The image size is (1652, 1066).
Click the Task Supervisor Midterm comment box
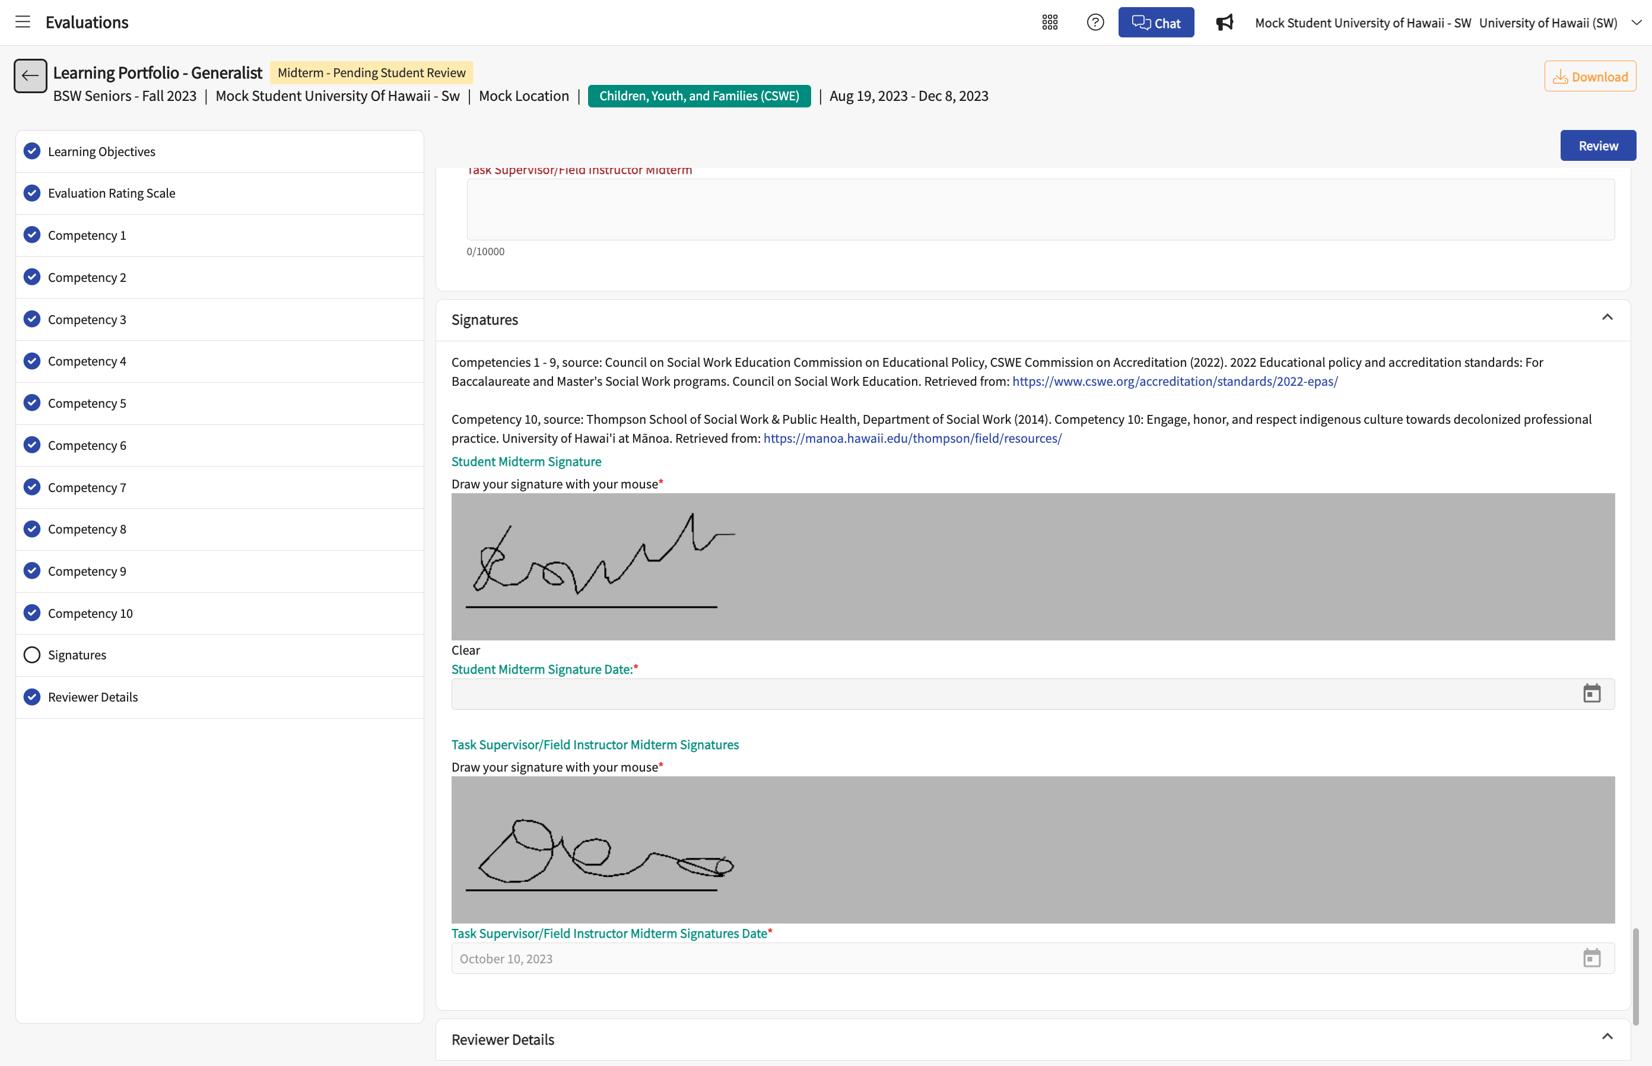coord(1040,209)
